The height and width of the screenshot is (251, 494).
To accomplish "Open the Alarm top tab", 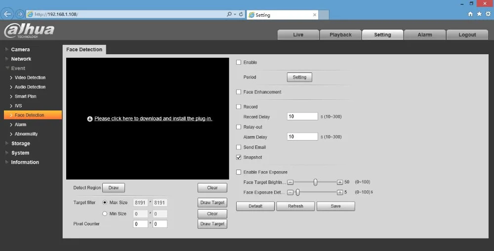I will pos(425,35).
